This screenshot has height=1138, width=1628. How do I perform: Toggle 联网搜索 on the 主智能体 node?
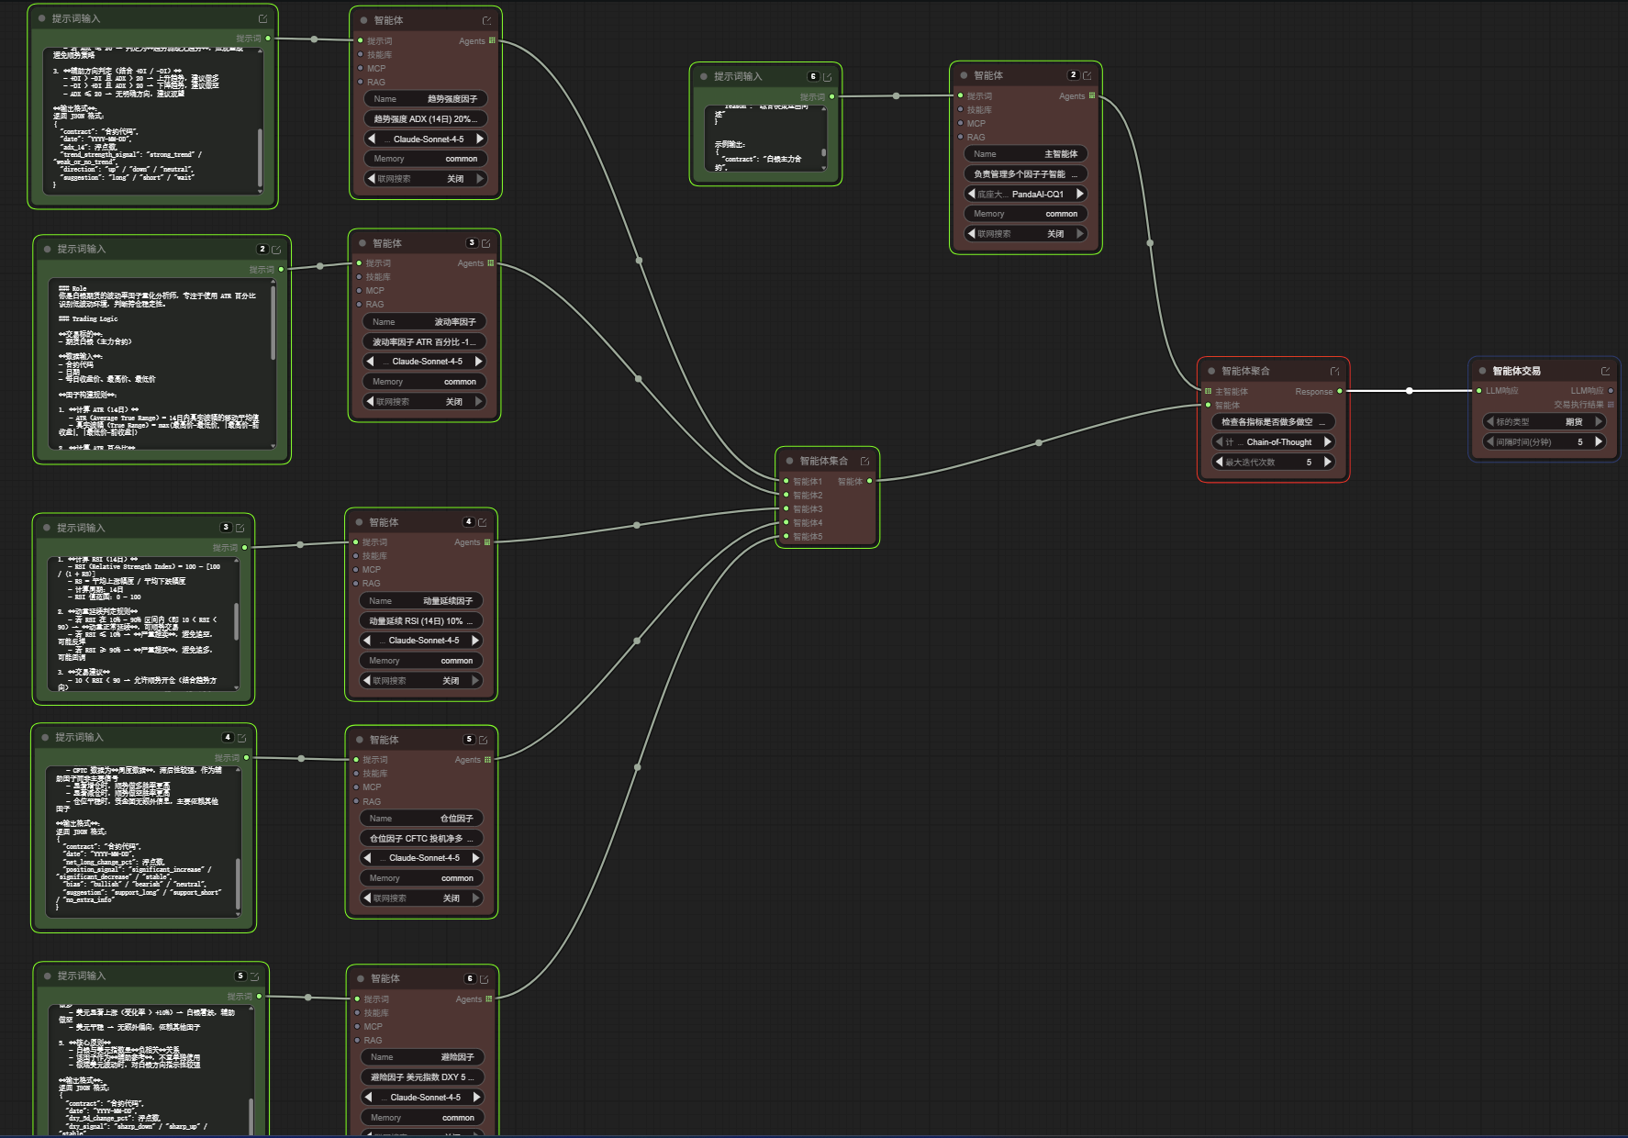pos(1025,234)
